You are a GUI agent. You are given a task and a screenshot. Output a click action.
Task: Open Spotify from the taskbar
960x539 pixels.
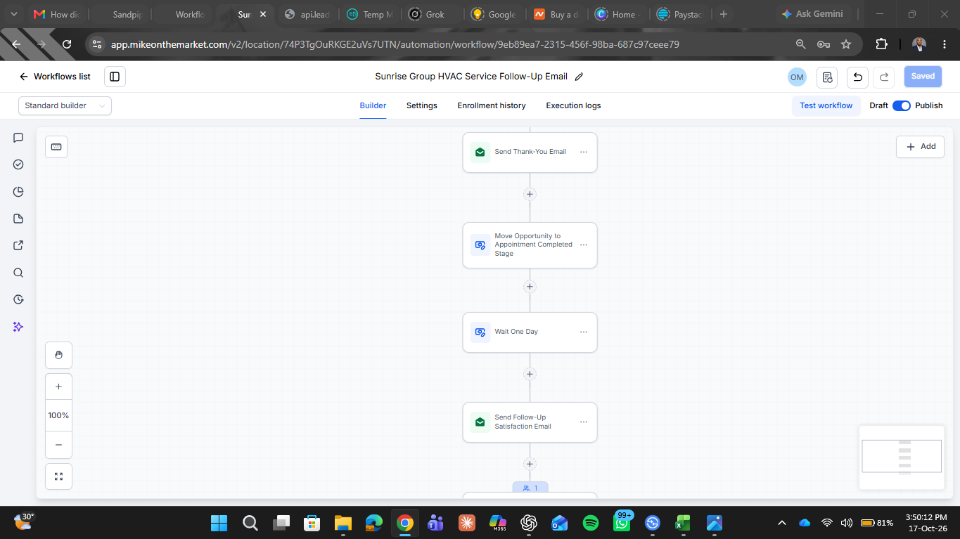click(591, 523)
